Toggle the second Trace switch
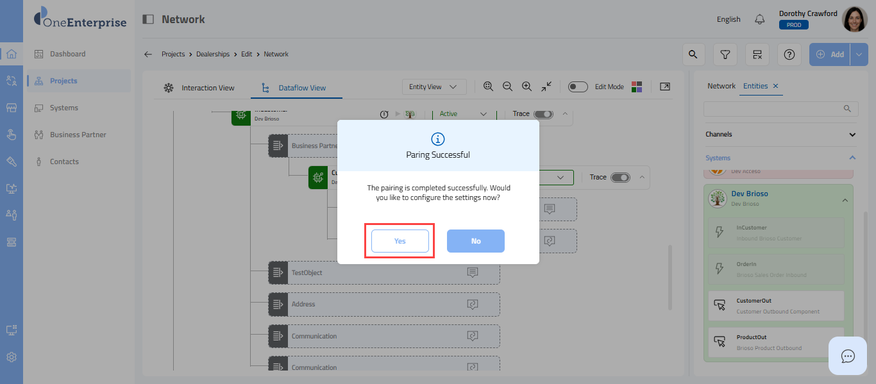This screenshot has width=876, height=384. pyautogui.click(x=620, y=178)
